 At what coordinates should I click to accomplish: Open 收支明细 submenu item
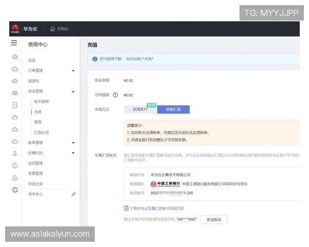[x=41, y=101]
